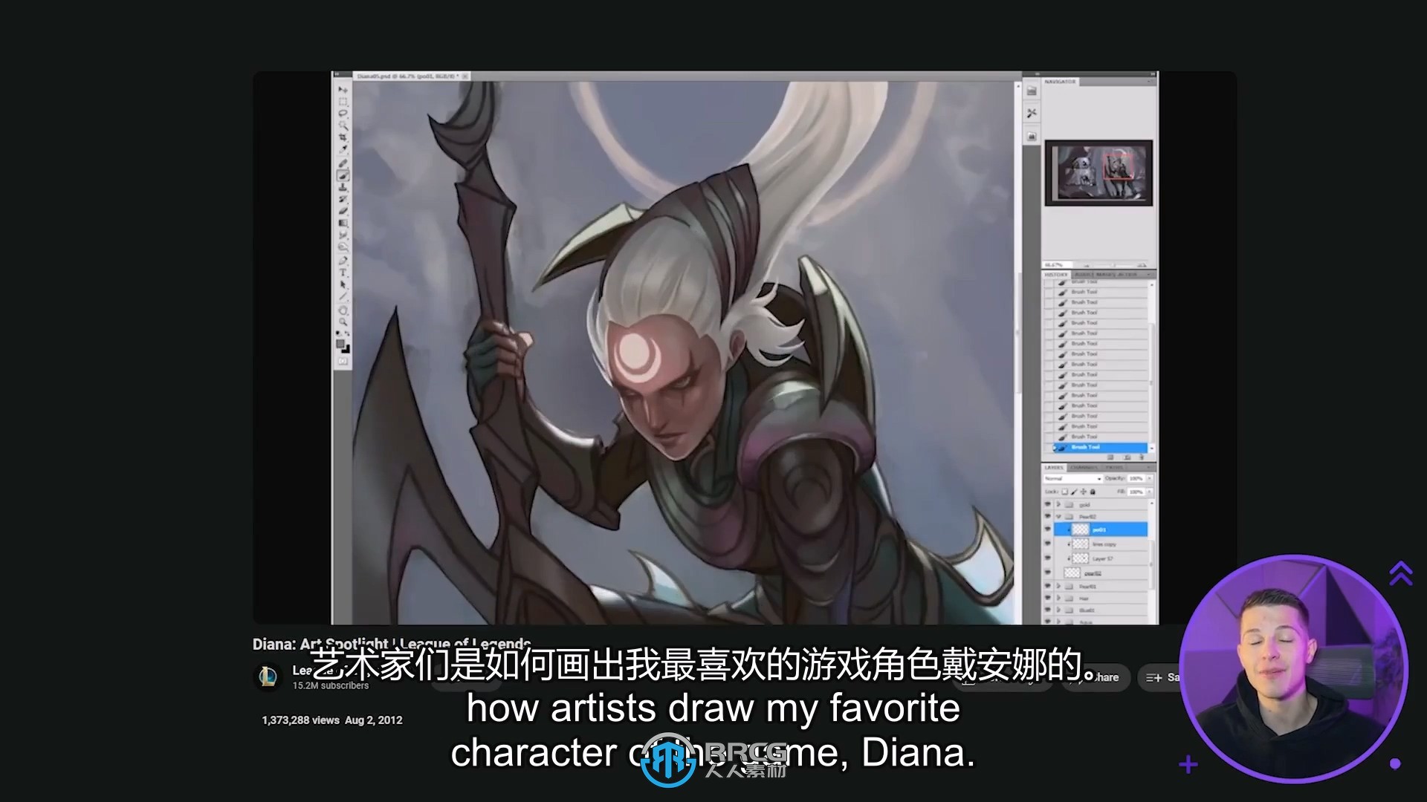Reset default foreground and background colors

pyautogui.click(x=337, y=333)
